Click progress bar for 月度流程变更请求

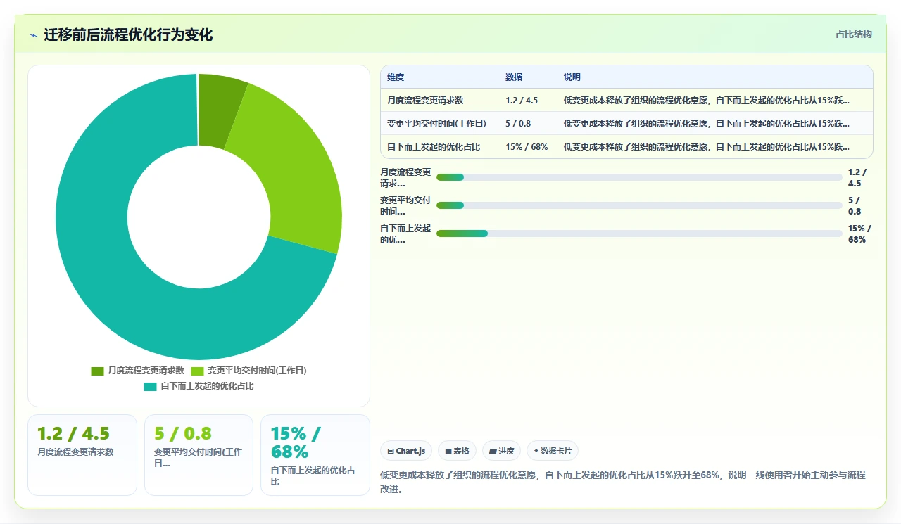pos(639,177)
